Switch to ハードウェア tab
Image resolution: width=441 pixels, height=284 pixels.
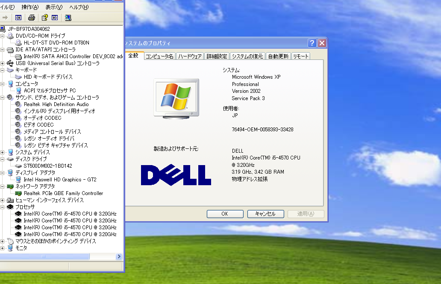[190, 56]
